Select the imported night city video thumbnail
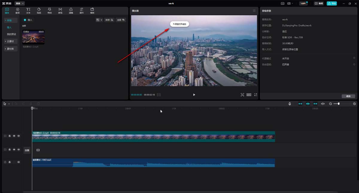This screenshot has width=359, height=193. (33, 37)
